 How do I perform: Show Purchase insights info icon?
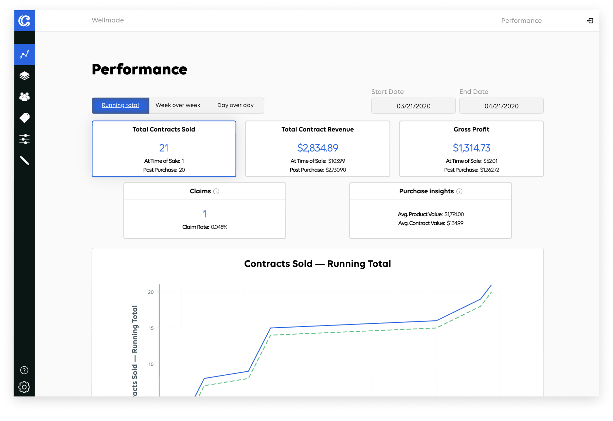[459, 191]
